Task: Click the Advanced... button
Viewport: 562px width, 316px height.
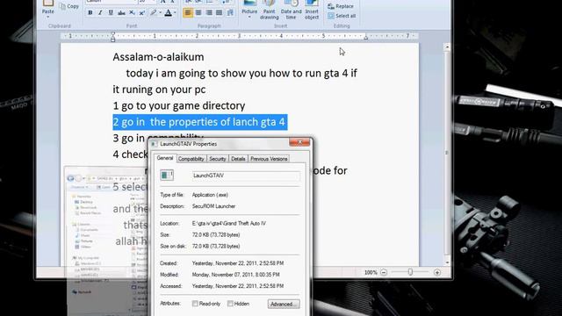Action: [x=284, y=304]
